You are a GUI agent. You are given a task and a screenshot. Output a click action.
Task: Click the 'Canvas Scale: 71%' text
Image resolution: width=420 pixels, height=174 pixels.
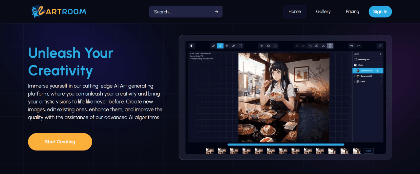(x=197, y=56)
